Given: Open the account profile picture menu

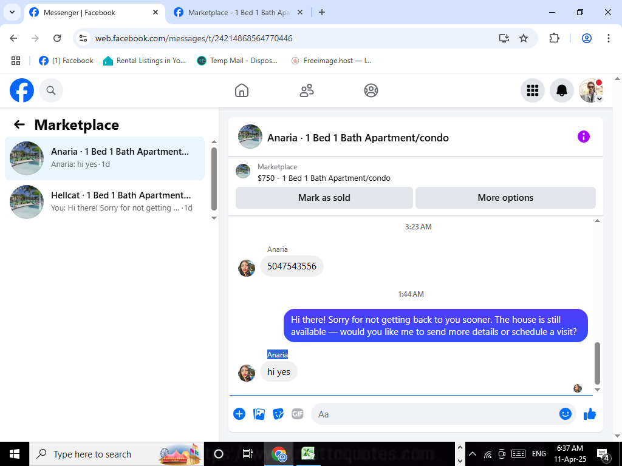Looking at the screenshot, I should pyautogui.click(x=591, y=90).
